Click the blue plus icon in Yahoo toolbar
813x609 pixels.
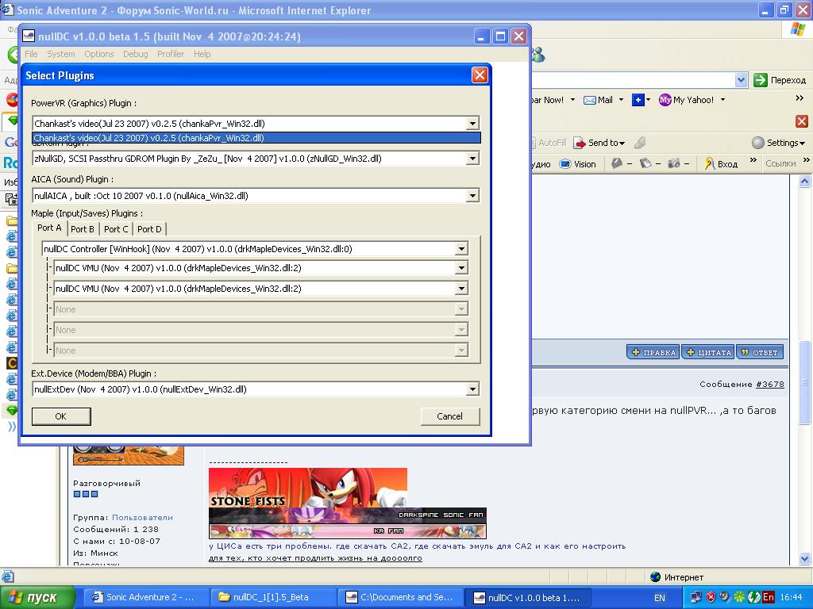(638, 100)
